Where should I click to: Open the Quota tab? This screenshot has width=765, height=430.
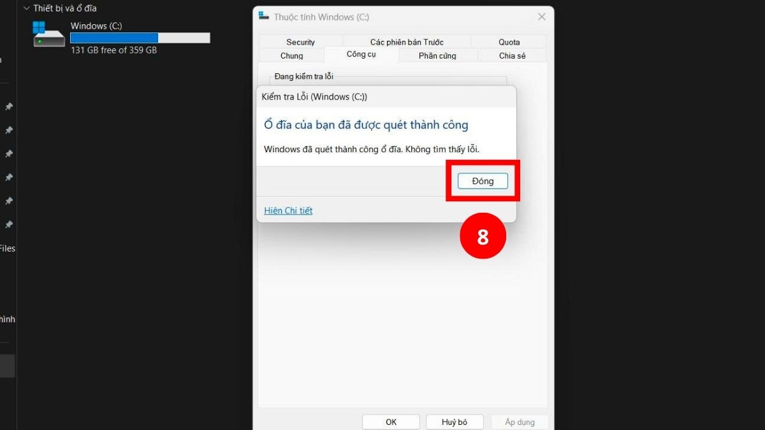(x=509, y=42)
